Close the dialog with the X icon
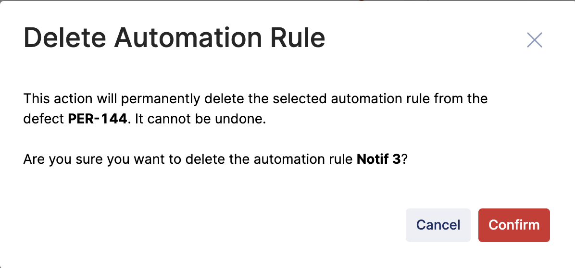Screen dimensions: 575x268 click(534, 40)
